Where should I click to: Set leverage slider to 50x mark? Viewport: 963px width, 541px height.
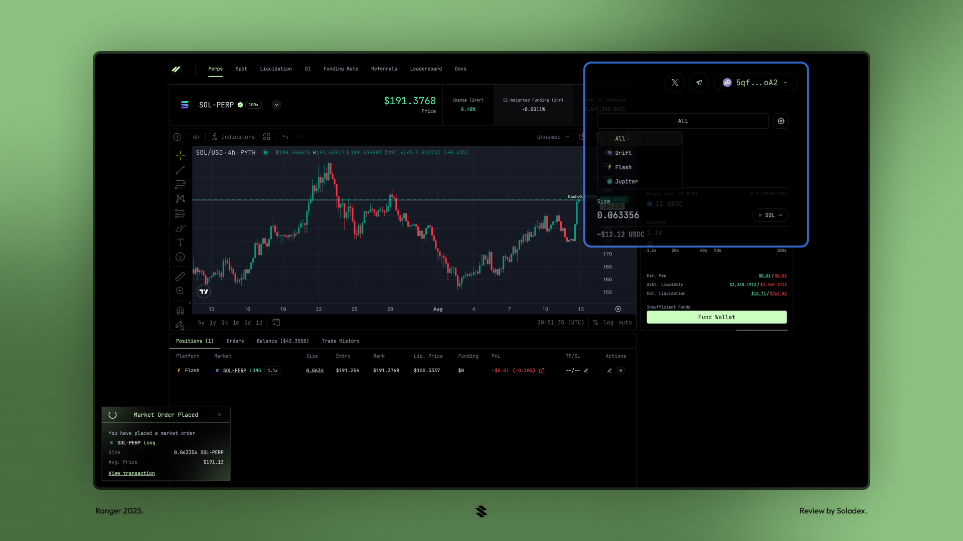click(x=718, y=250)
